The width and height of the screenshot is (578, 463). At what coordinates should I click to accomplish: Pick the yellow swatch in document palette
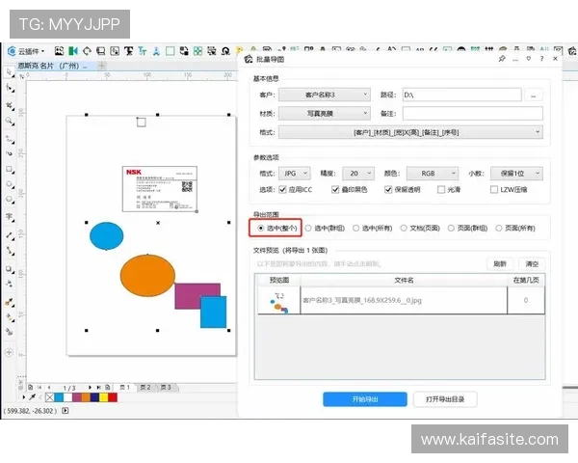[x=104, y=397]
